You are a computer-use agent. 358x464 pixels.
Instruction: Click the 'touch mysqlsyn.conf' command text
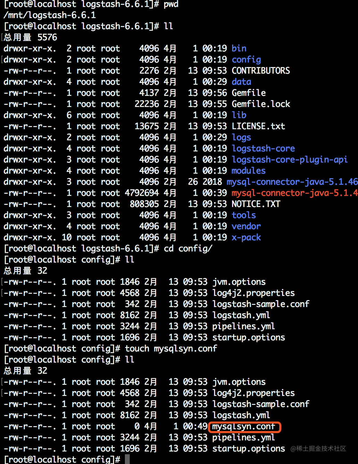pos(171,349)
